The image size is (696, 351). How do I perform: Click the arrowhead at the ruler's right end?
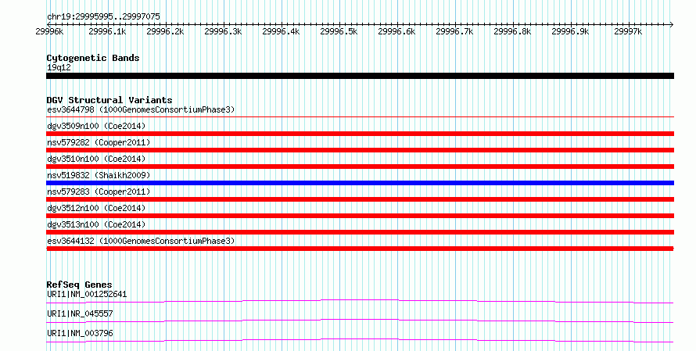pyautogui.click(x=672, y=24)
